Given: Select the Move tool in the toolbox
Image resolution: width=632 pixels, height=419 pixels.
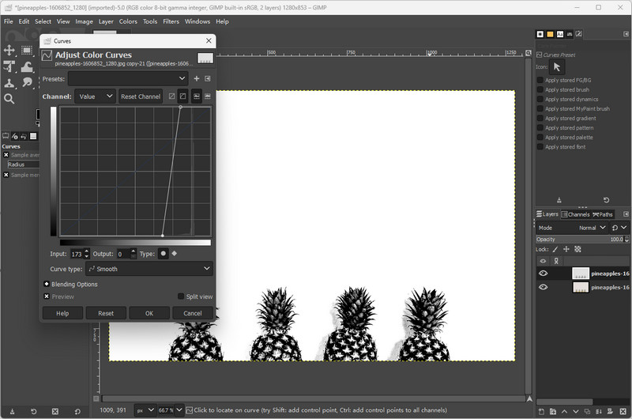Looking at the screenshot, I should (x=9, y=50).
